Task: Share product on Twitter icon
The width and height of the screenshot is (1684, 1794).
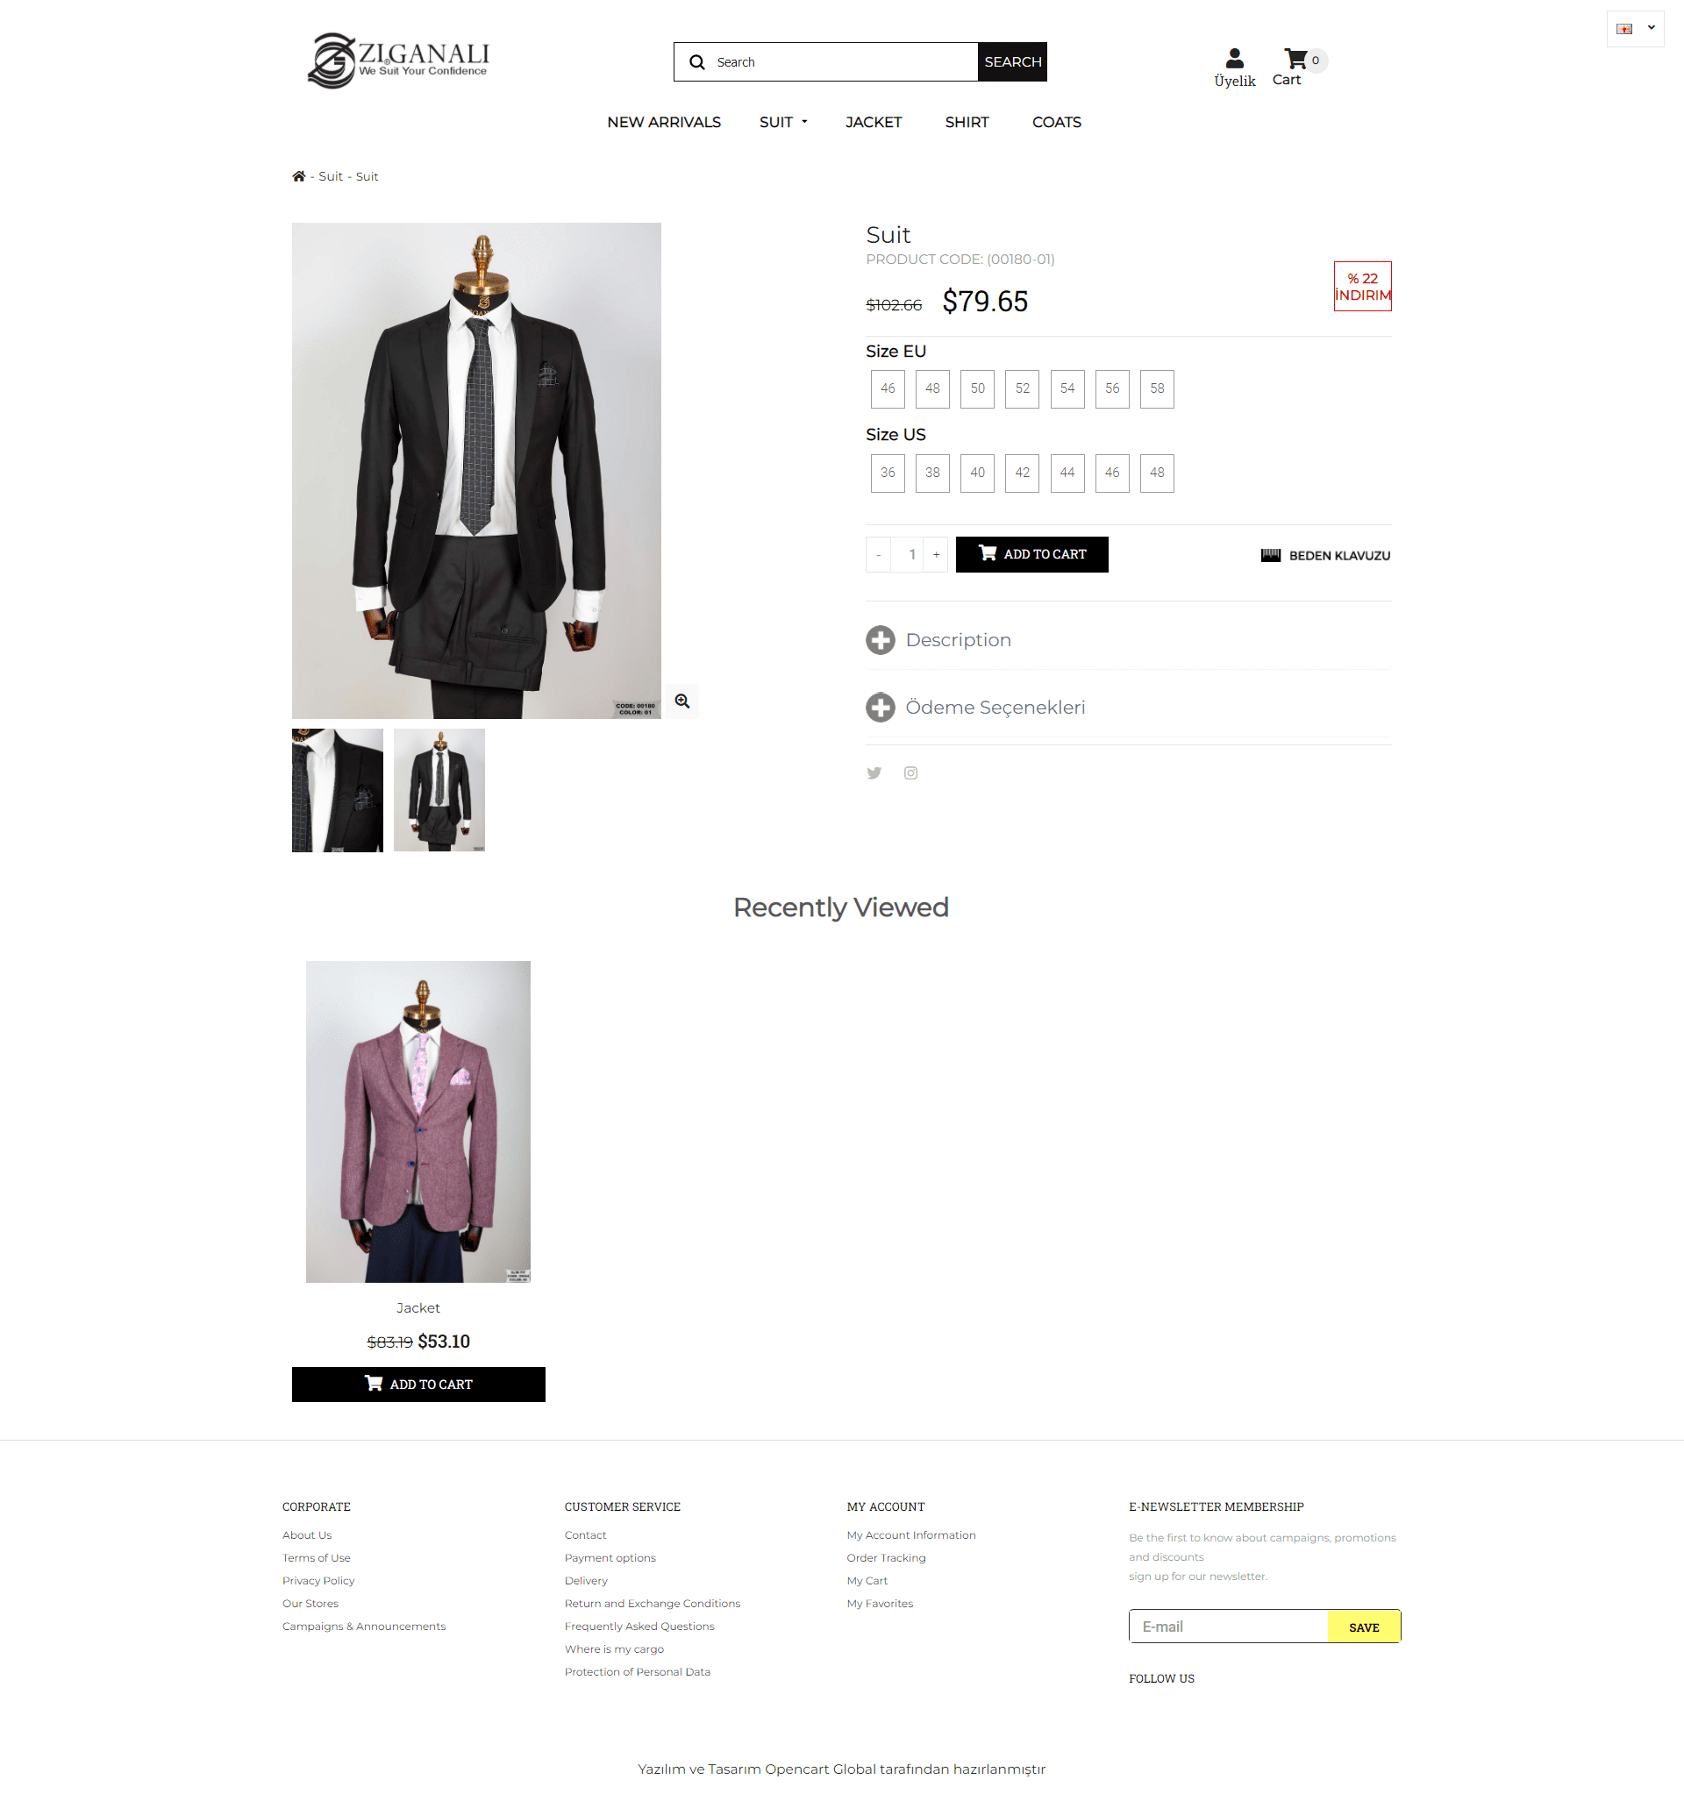Action: point(874,773)
